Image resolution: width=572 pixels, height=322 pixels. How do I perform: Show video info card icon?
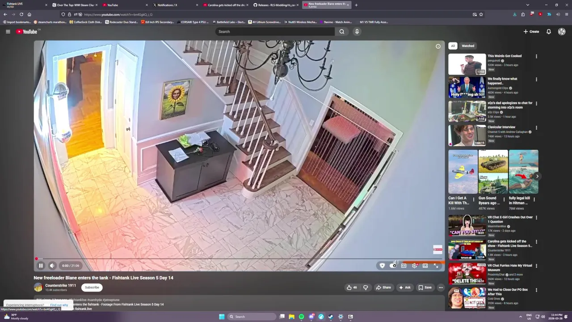pos(438,46)
